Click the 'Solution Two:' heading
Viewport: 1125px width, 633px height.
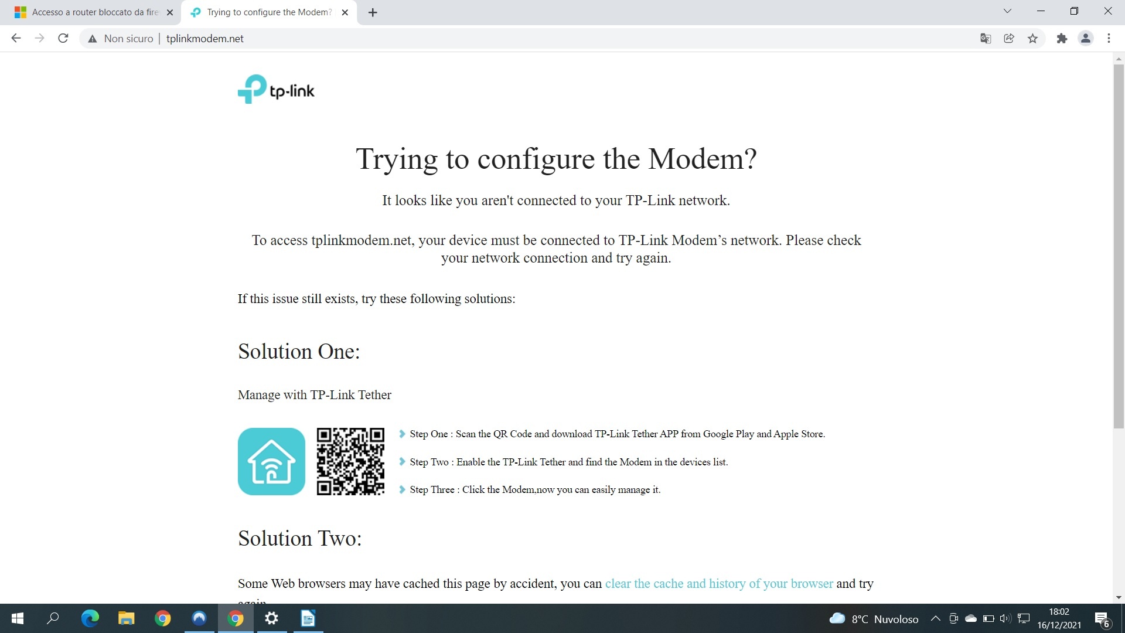[x=300, y=539]
